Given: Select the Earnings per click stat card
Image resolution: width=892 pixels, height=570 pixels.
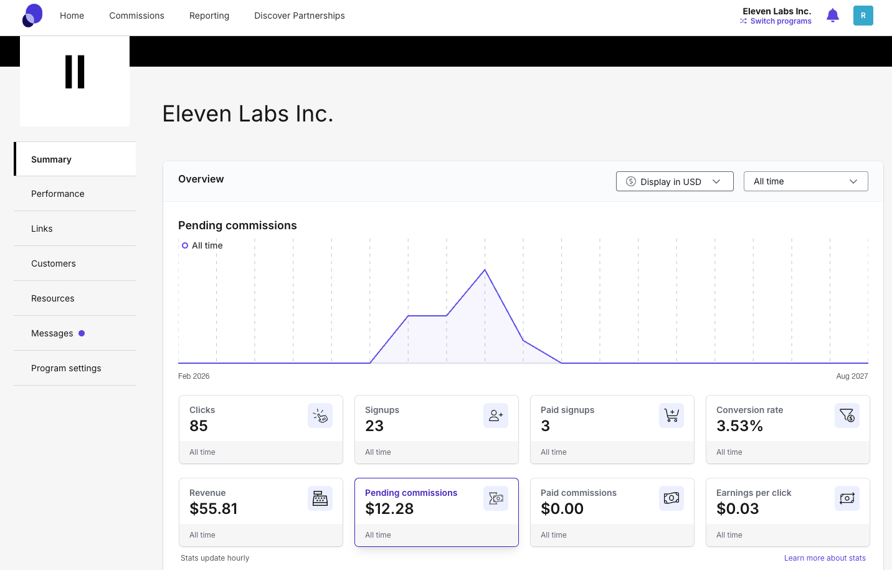Looking at the screenshot, I should [788, 513].
